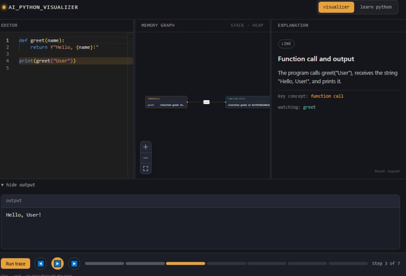Click the HEAP label in memory graph header
Screen dimensions: 406x276
257,25
